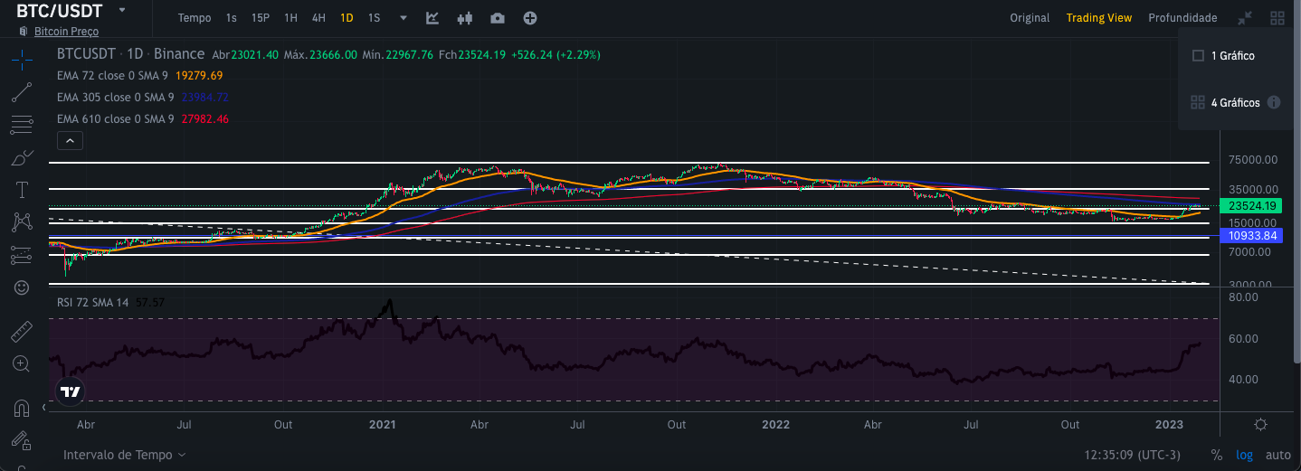Change the candlestick chart style

click(x=465, y=18)
